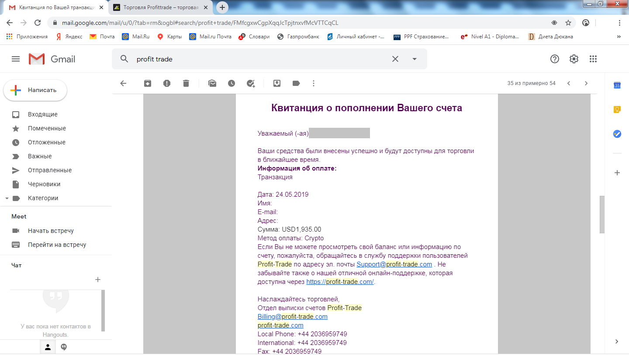Show search options dropdown arrow

coord(415,59)
